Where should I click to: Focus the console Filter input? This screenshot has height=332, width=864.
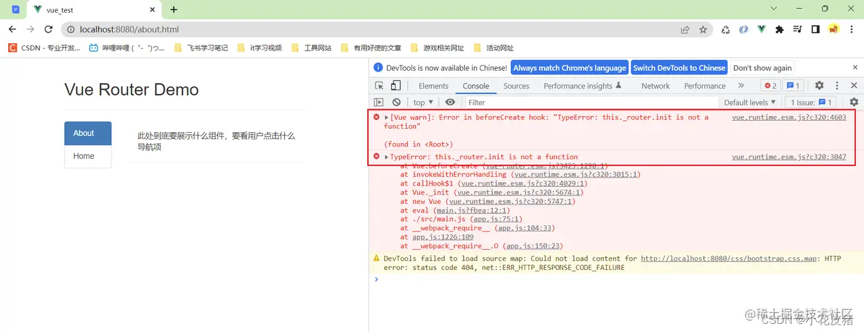pos(591,103)
